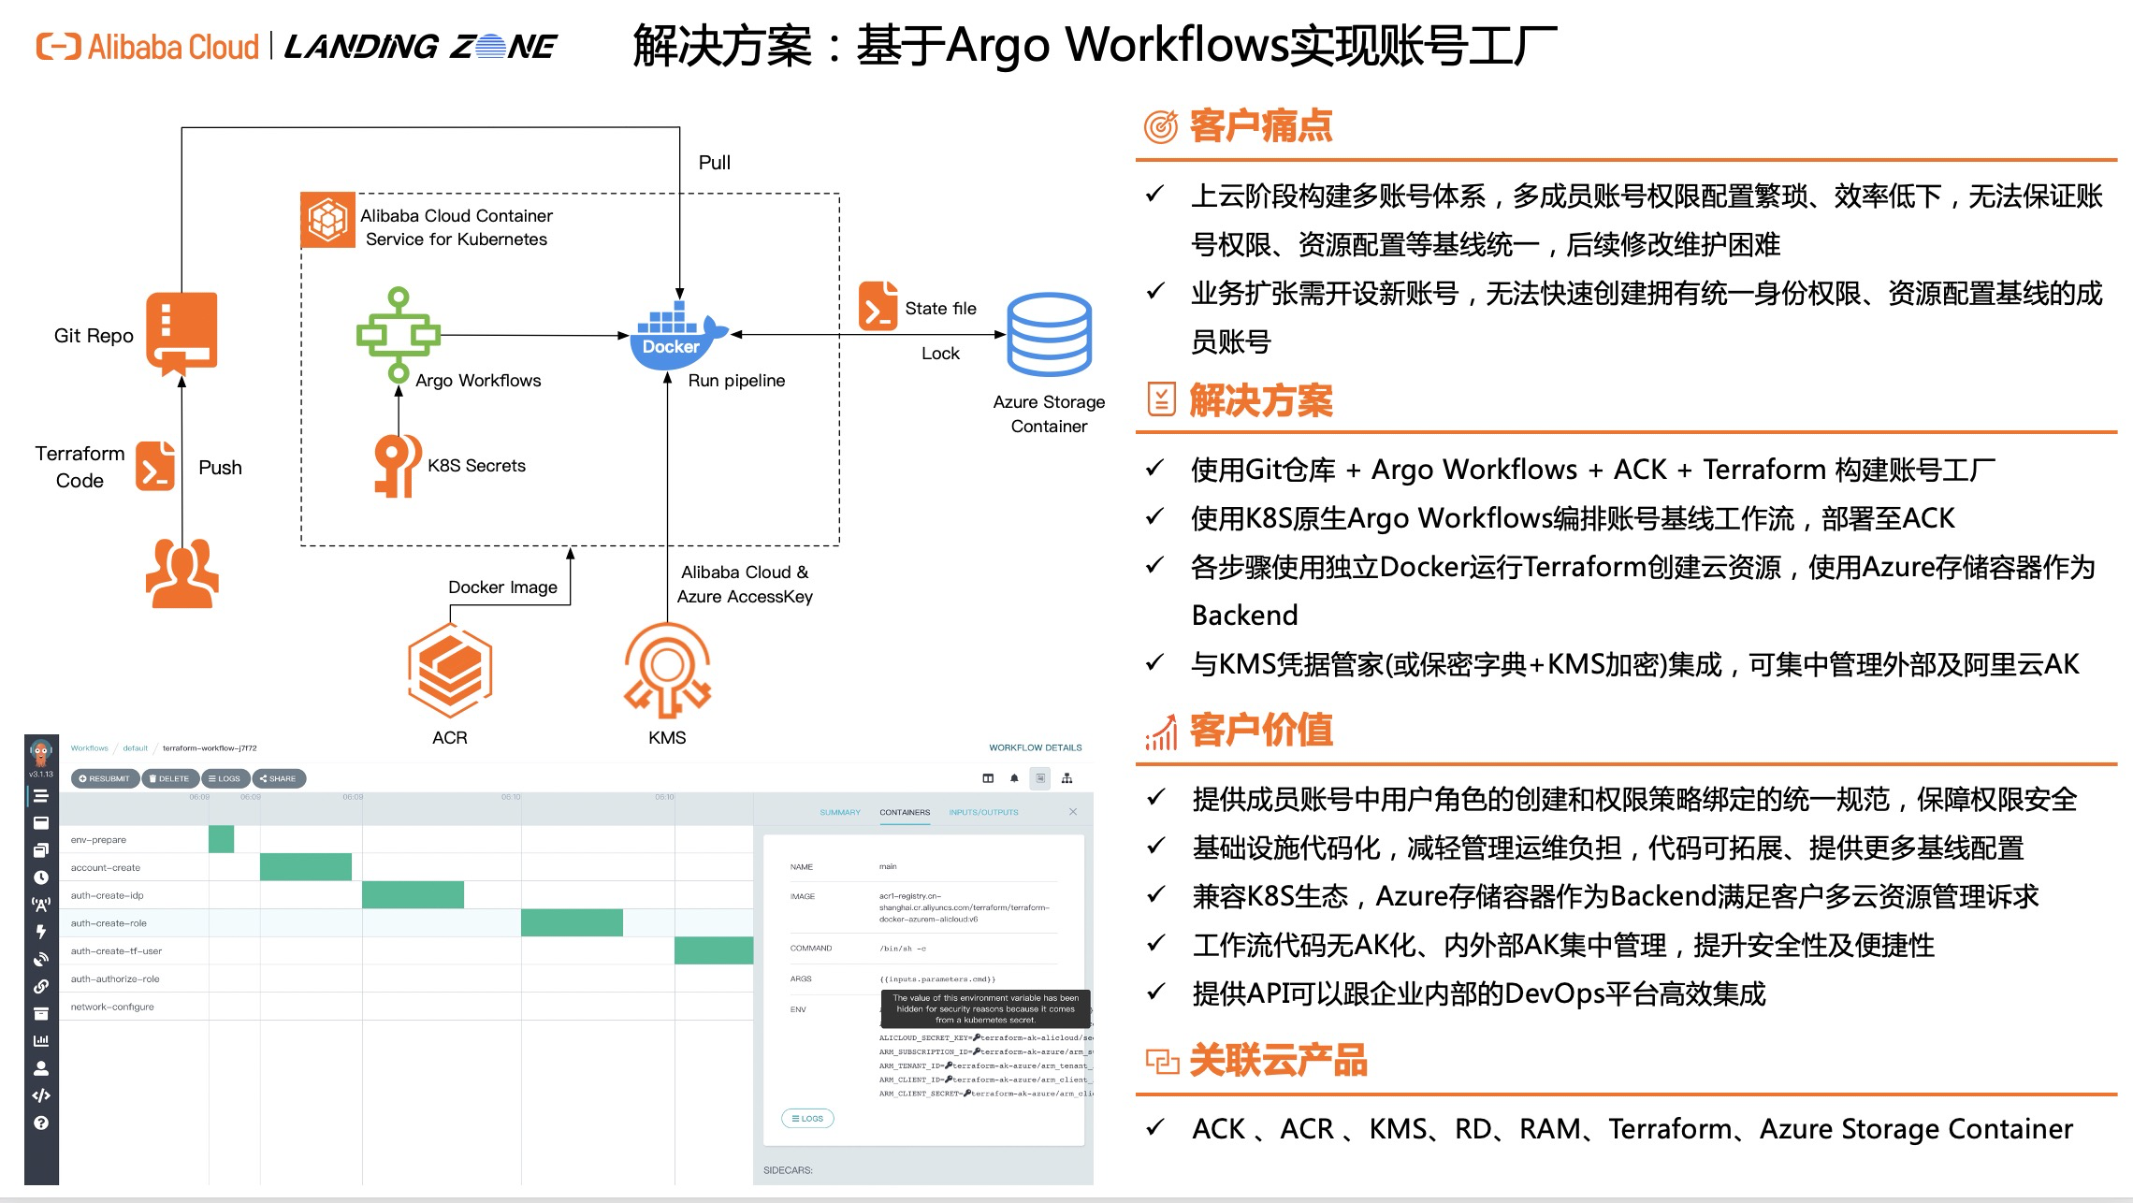The width and height of the screenshot is (2133, 1203).
Task: Select the network-configure timeline row
Action: pos(406,1007)
